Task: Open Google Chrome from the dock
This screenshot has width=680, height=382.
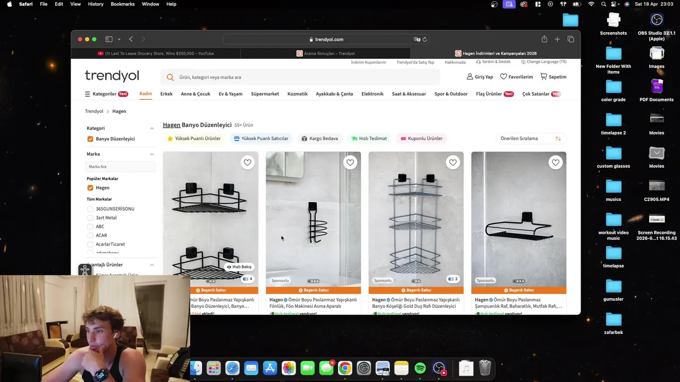Action: 345,368
